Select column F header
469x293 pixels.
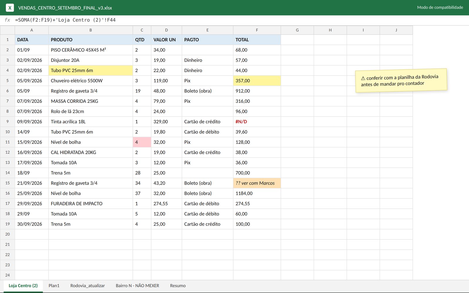pyautogui.click(x=257, y=30)
